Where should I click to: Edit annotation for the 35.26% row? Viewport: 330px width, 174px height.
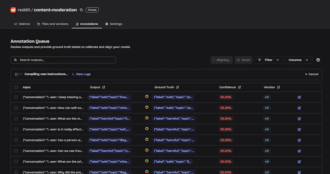[299, 118]
